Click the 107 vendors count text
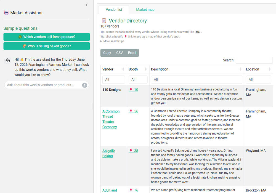The height and width of the screenshot is (193, 276). 110,26
